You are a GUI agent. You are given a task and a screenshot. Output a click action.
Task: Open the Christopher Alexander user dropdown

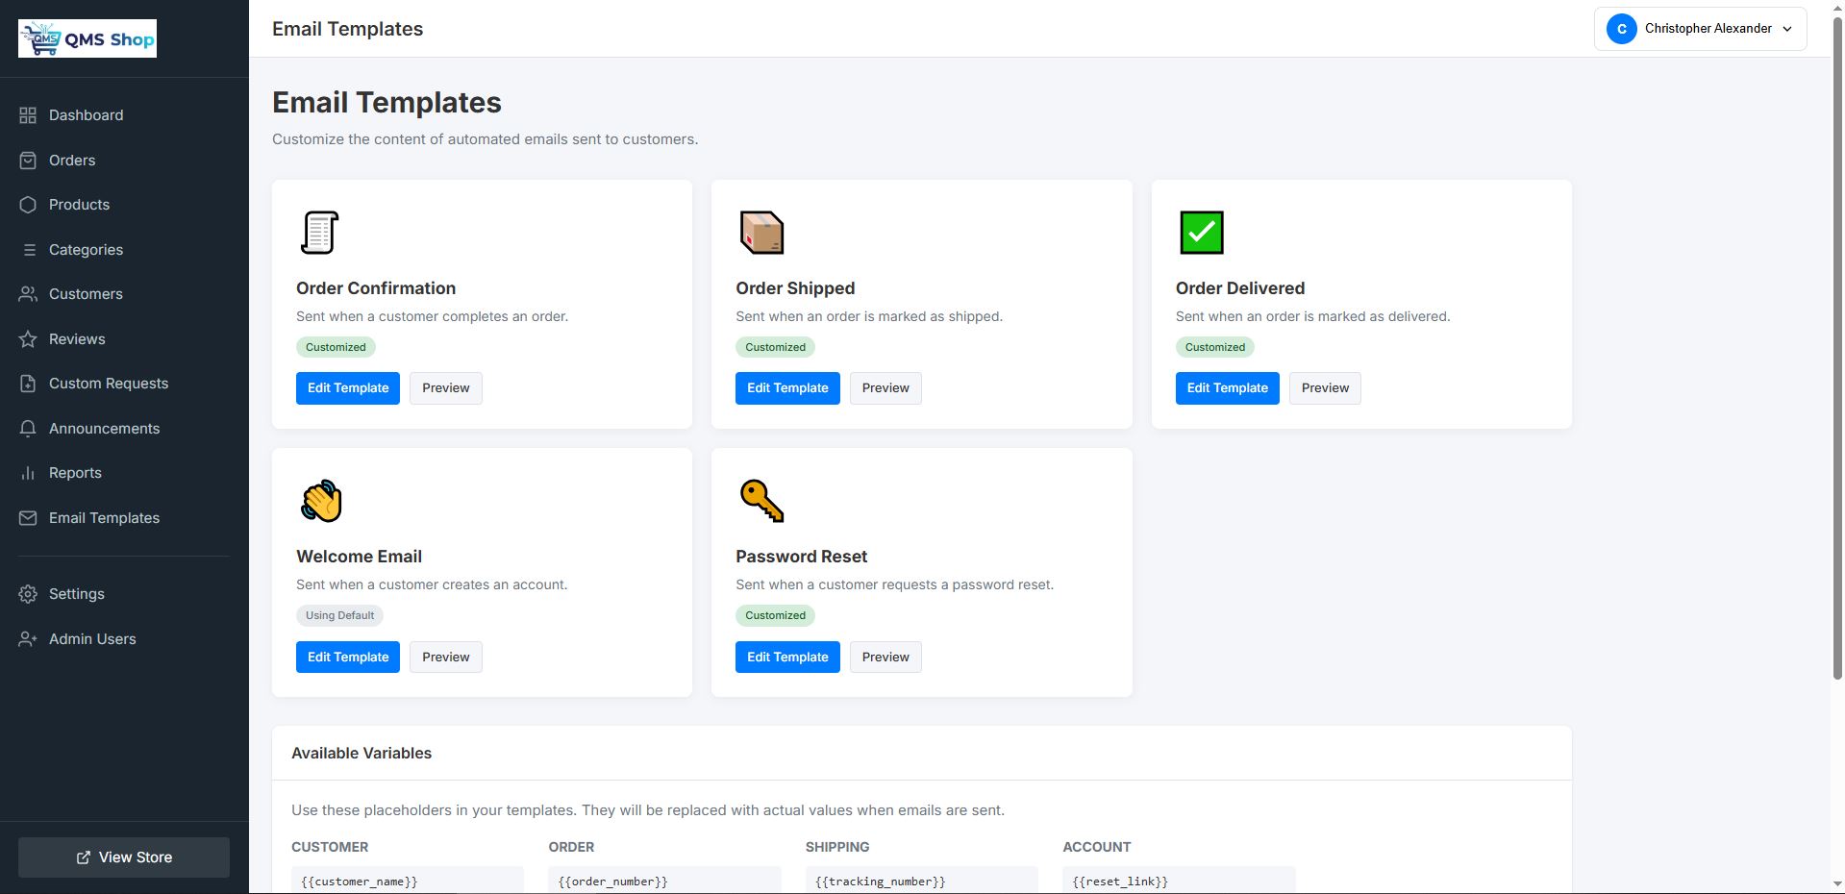1700,29
